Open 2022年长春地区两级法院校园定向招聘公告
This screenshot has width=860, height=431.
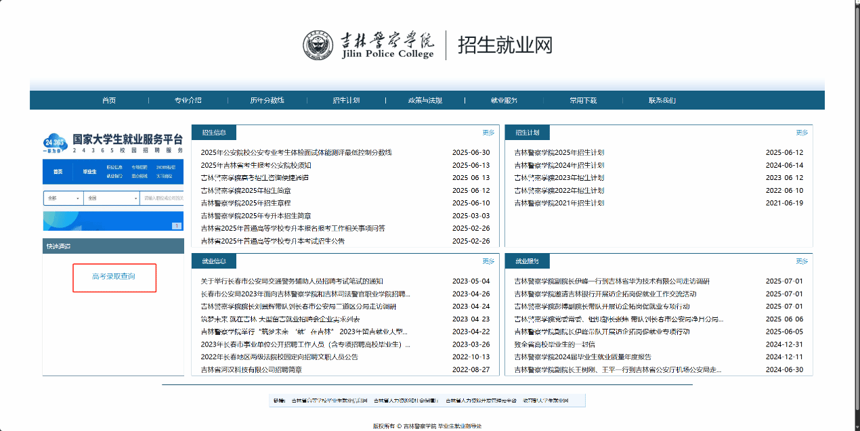pyautogui.click(x=280, y=357)
